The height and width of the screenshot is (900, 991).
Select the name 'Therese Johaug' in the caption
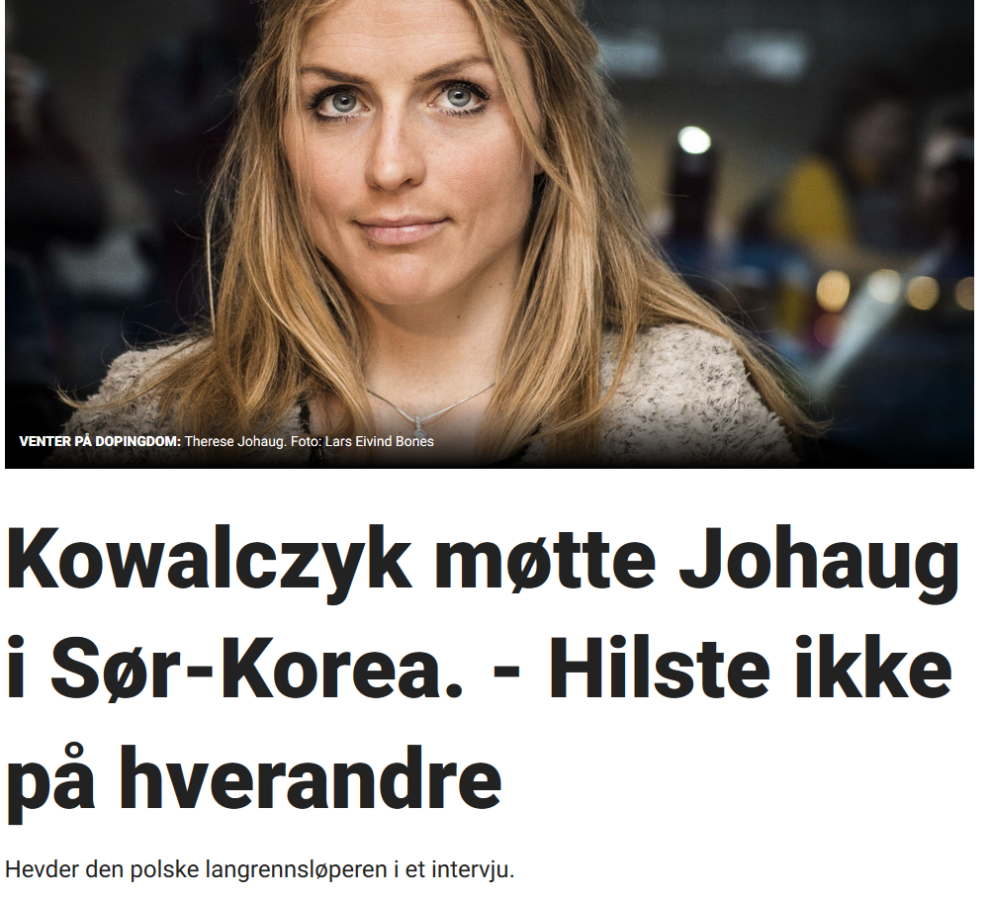235,441
